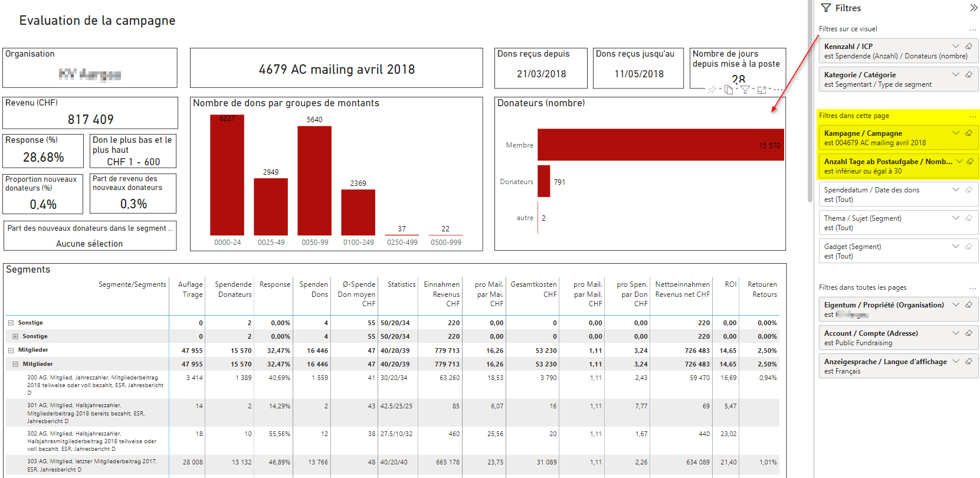Sort table by ROI column header
Viewport: 980px width, 478px height.
pos(730,284)
